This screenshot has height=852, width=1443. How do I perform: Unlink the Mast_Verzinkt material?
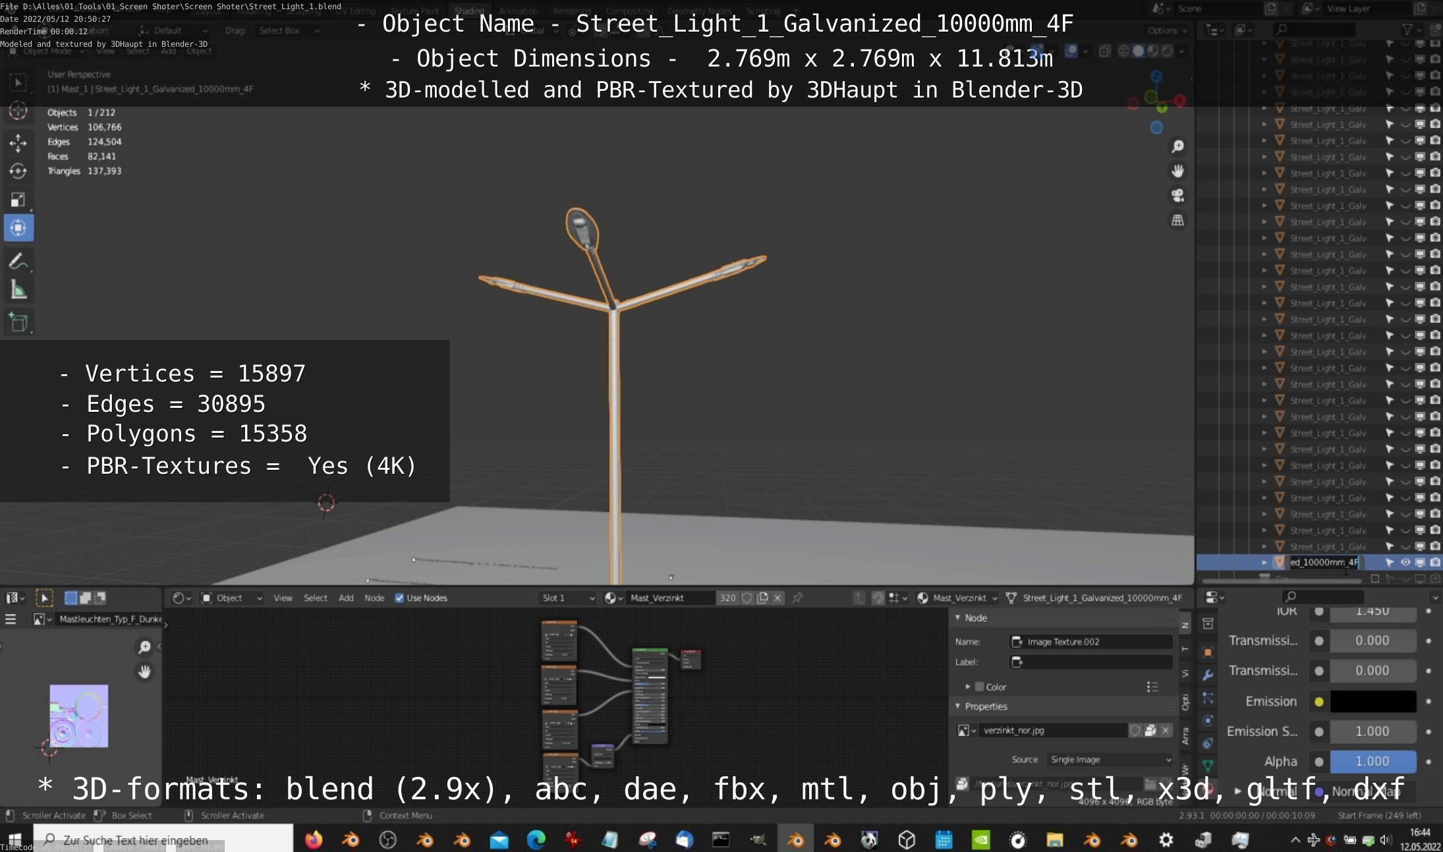click(x=778, y=598)
